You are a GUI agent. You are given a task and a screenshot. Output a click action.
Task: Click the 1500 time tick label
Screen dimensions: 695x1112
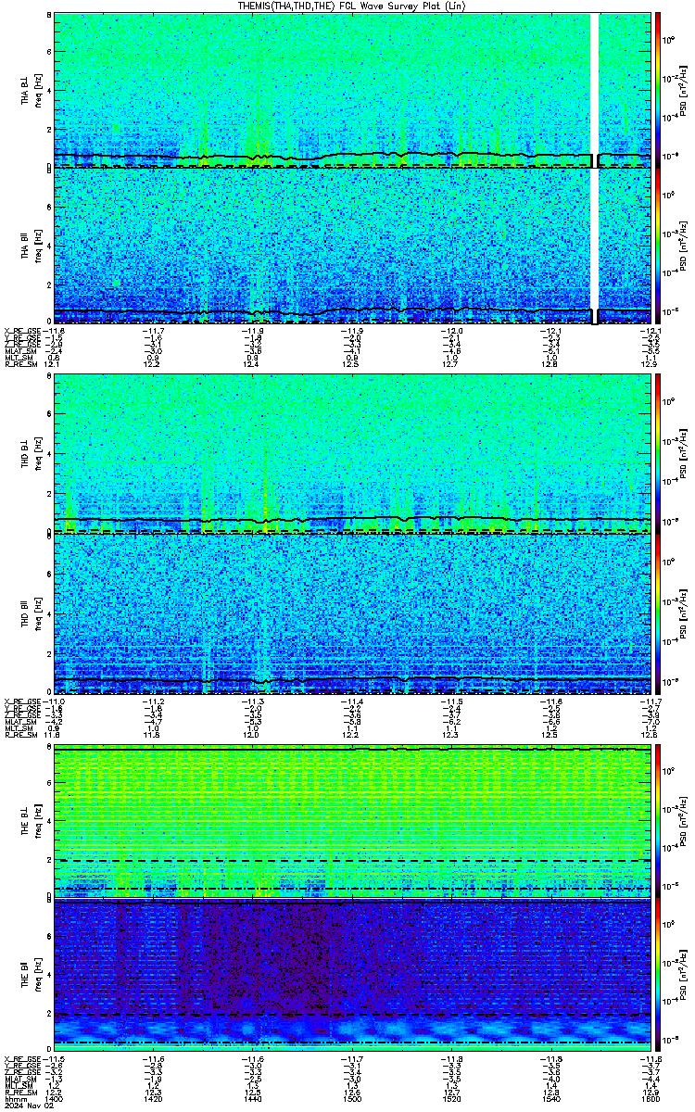coord(353,1097)
